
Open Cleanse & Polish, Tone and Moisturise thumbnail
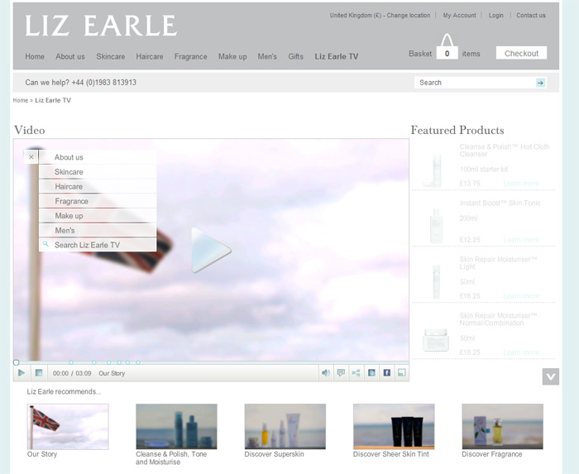coord(176,426)
